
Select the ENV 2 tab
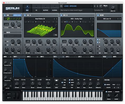coord(29,57)
